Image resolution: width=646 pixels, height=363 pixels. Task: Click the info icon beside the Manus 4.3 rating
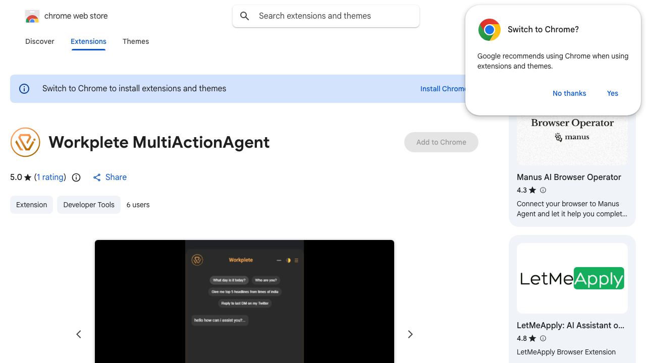(x=543, y=190)
